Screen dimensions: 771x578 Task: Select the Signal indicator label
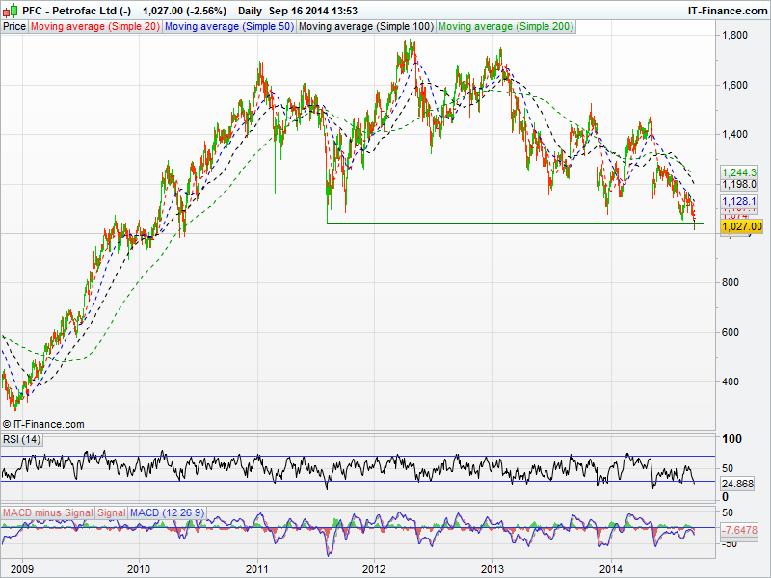(112, 512)
